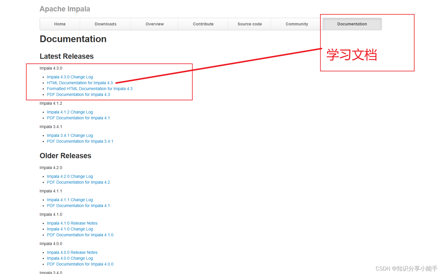Viewport: 442px width, 274px height.
Task: Open Impala 4.3.0 Change Log link
Action: point(70,77)
